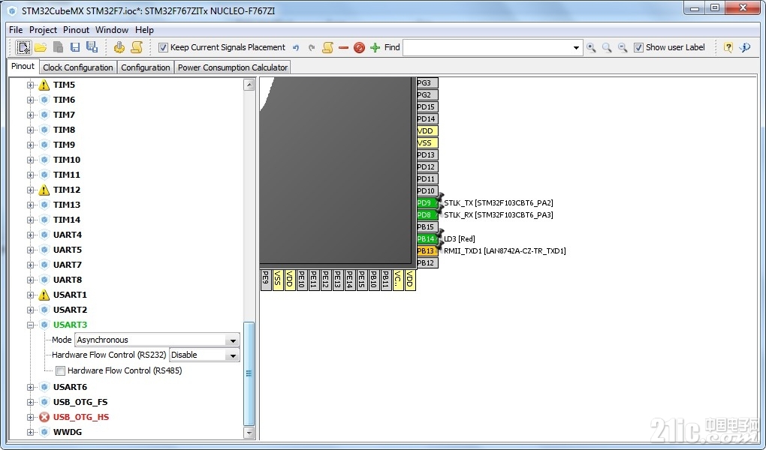Click the yellow question-mark help icon
Image resolution: width=766 pixels, height=450 pixels.
[728, 47]
